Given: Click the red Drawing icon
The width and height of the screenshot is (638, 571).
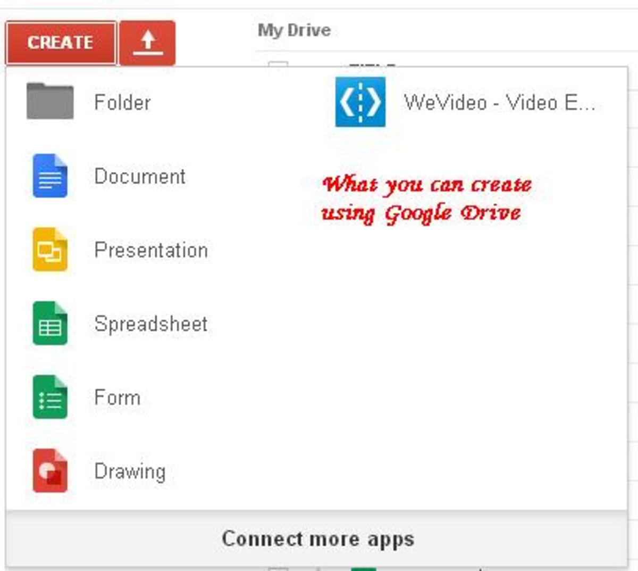Looking at the screenshot, I should coord(51,470).
